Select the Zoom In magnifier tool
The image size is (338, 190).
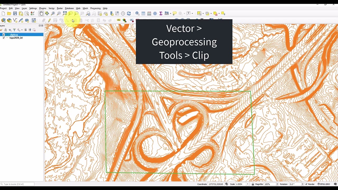(53, 13)
